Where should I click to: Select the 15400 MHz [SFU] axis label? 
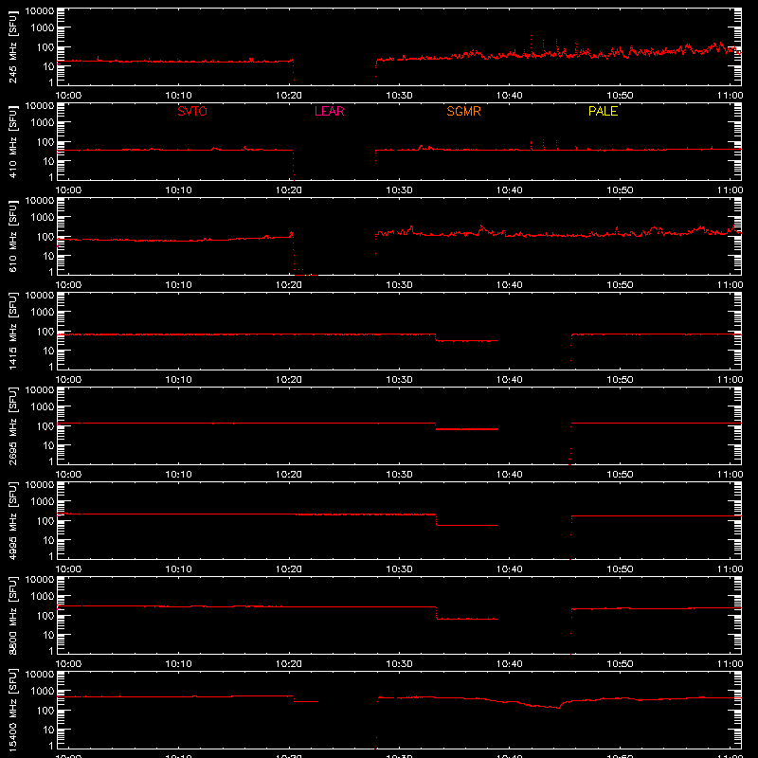click(13, 710)
